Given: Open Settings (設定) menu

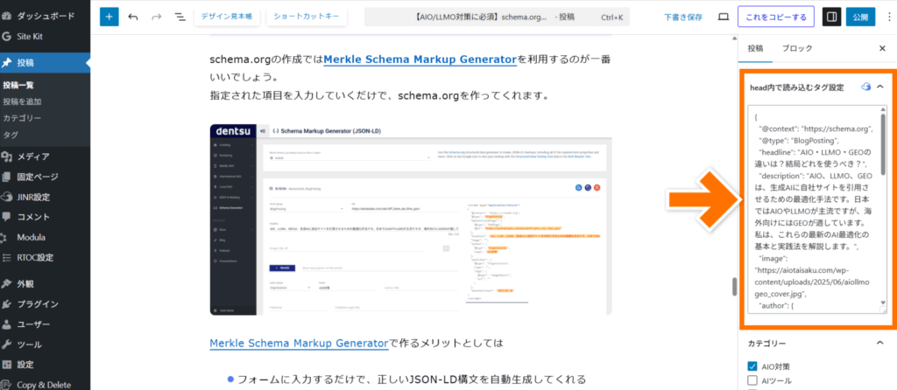Looking at the screenshot, I should 46,365.
